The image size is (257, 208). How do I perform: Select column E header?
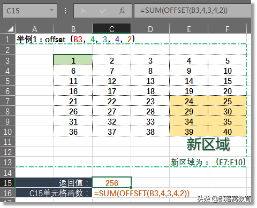click(x=189, y=29)
